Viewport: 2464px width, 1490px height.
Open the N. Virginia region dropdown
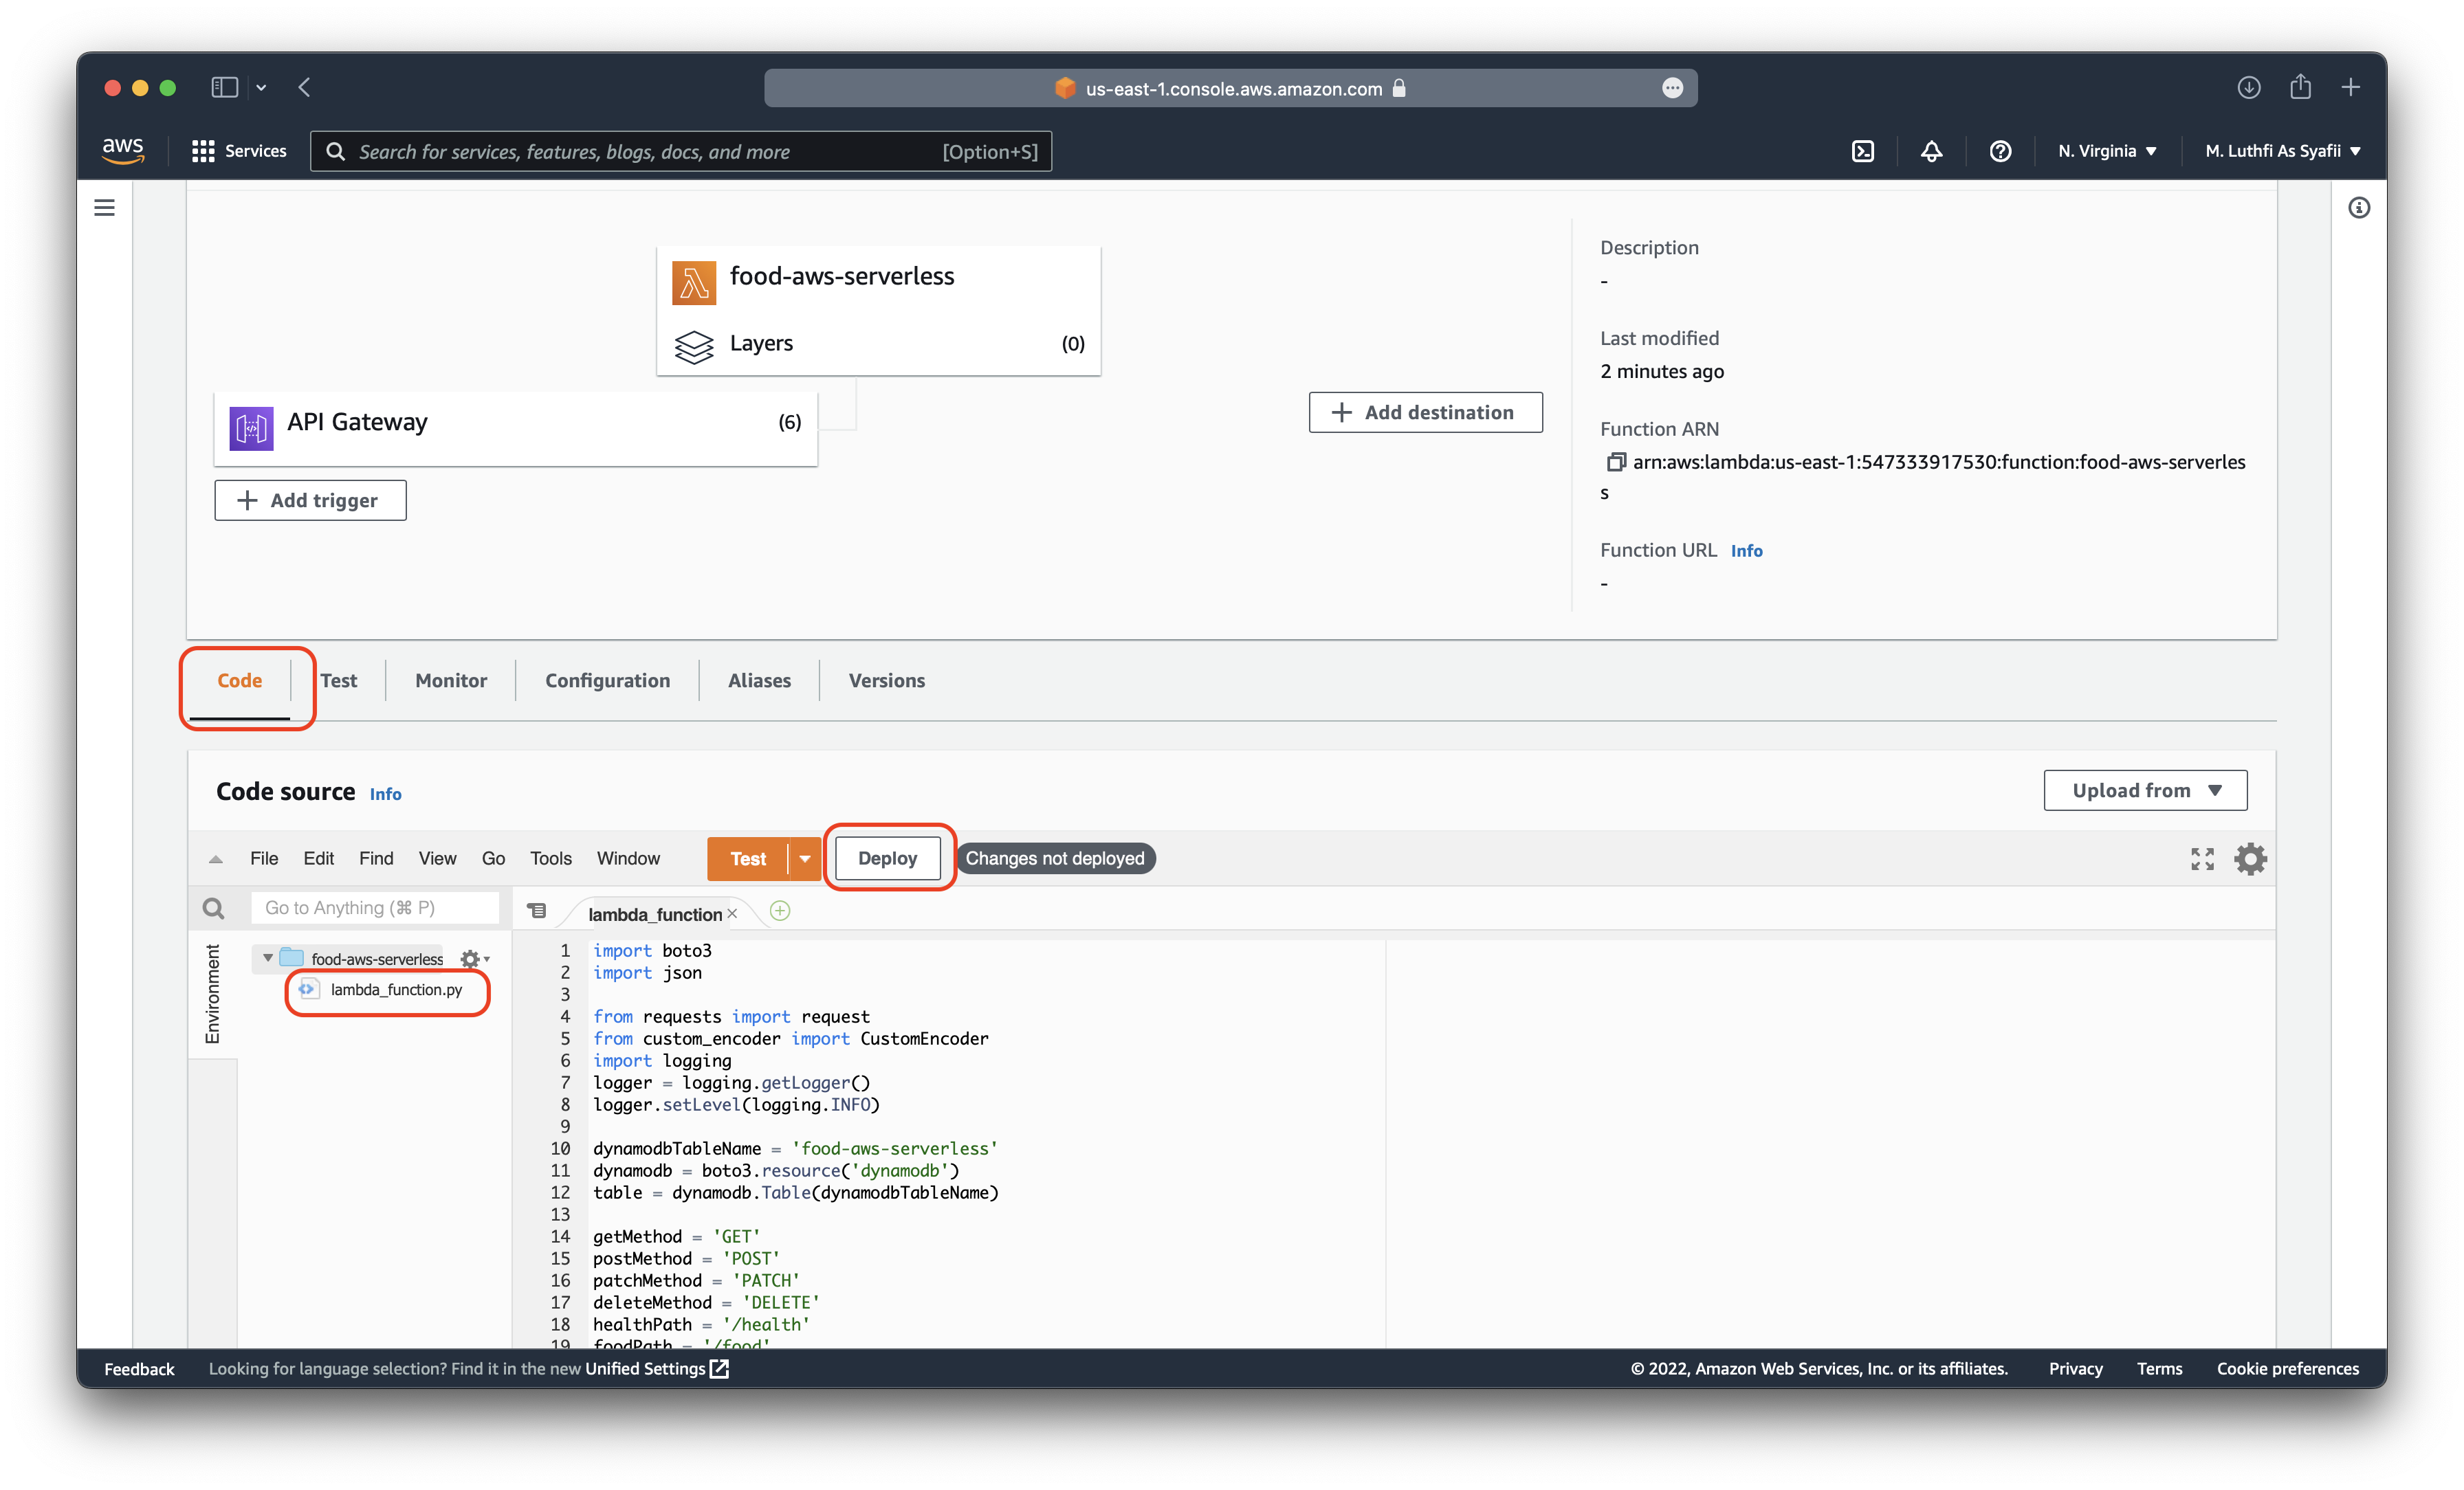2107,151
